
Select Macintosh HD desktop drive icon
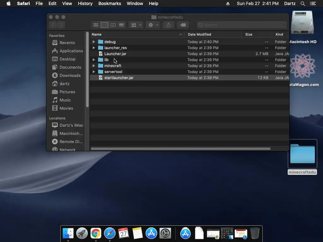(x=302, y=23)
